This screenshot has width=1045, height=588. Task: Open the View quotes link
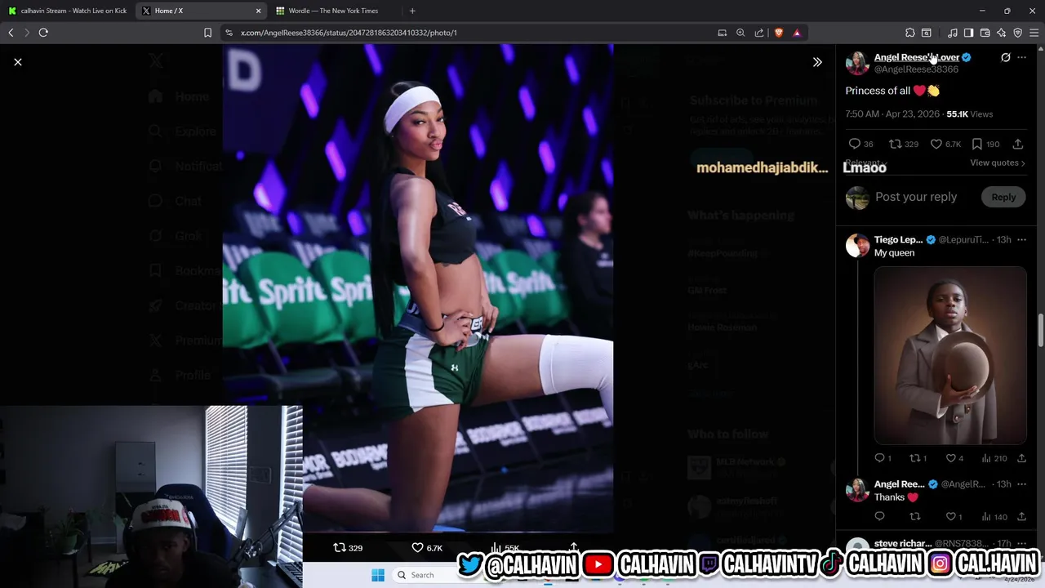pyautogui.click(x=997, y=163)
